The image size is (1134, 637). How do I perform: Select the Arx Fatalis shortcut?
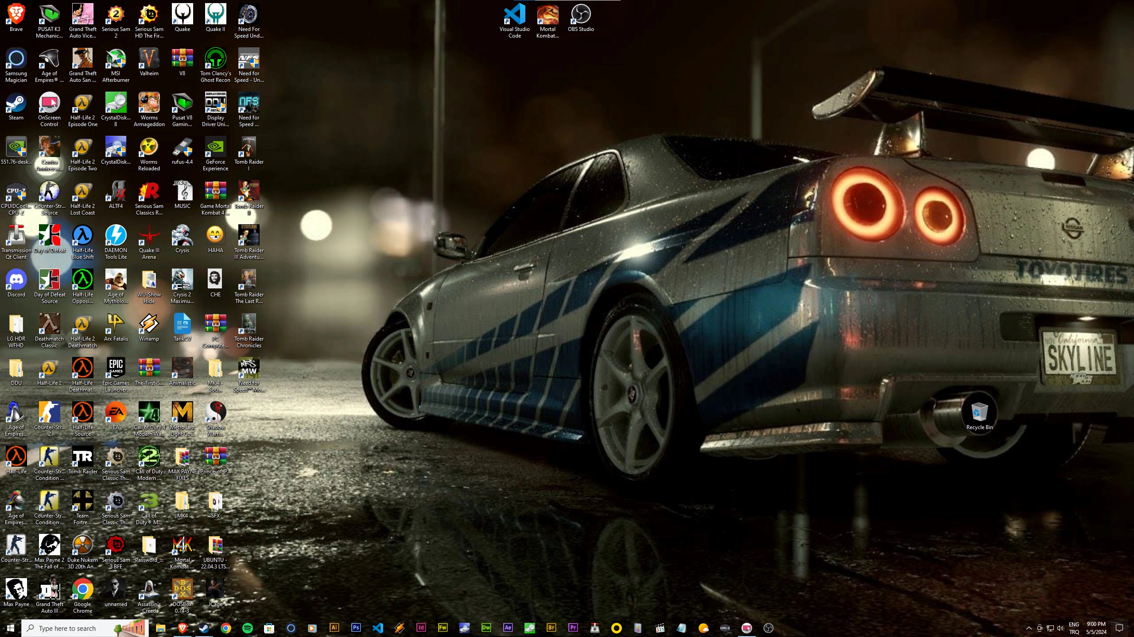(116, 328)
